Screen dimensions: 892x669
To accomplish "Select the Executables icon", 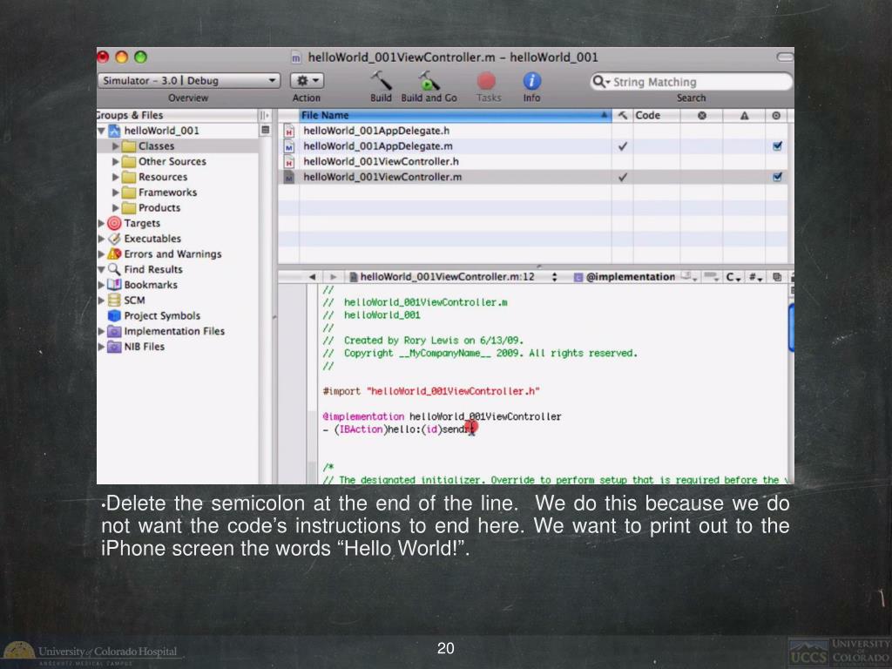I will (x=114, y=239).
